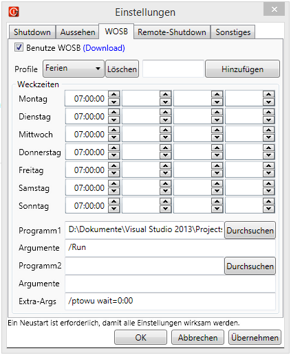Increase Freitag fourth wake time with up arrow
Screen dimensions: 291x355
[x=269, y=165]
